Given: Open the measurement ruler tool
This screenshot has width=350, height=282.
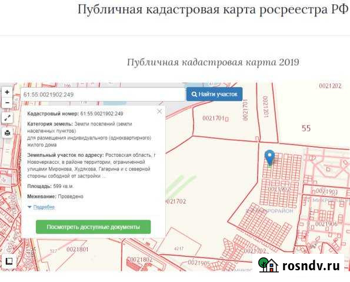Looking at the screenshot, I should click(9, 261).
